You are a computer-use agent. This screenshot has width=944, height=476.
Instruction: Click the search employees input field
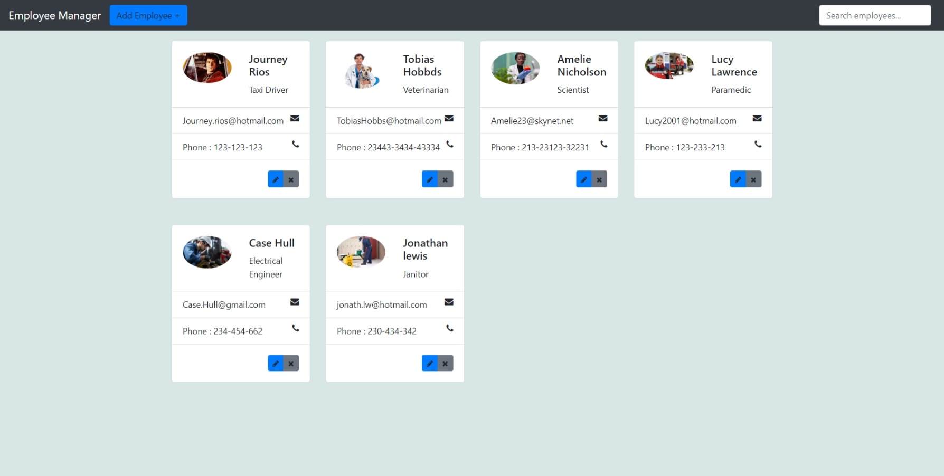tap(875, 15)
